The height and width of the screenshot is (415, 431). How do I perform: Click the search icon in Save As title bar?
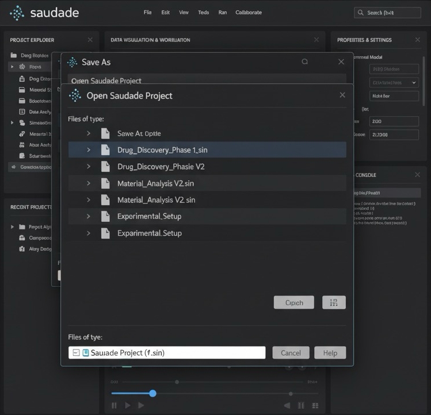(x=304, y=62)
